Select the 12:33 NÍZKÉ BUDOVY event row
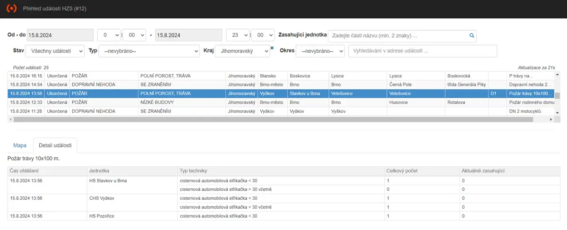The height and width of the screenshot is (230, 567). tap(281, 102)
